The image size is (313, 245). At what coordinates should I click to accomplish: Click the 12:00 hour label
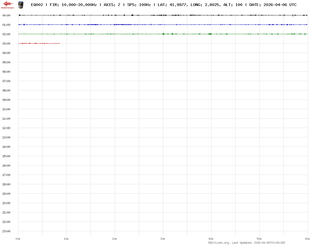point(6,128)
